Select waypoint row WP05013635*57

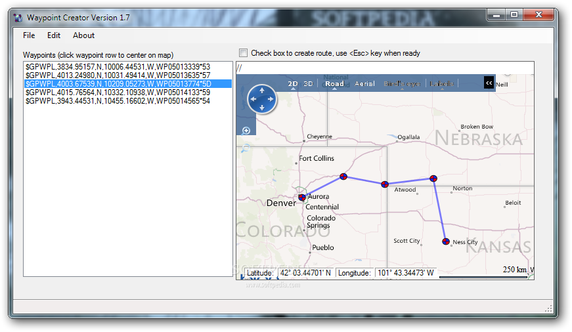[127, 75]
